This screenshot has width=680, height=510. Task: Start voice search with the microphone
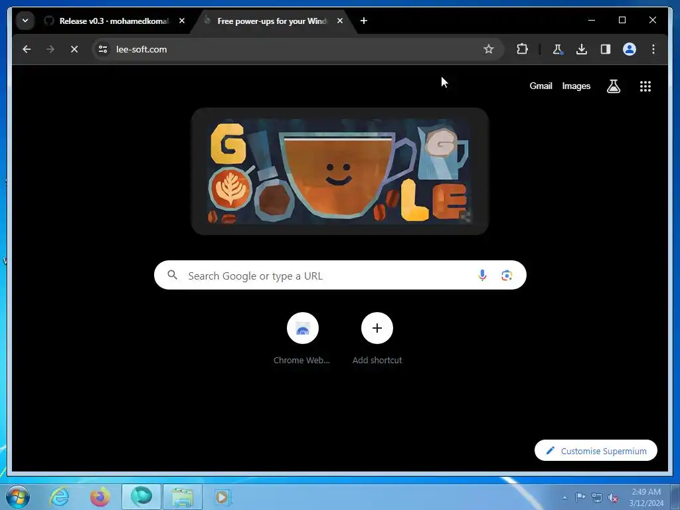(x=482, y=275)
